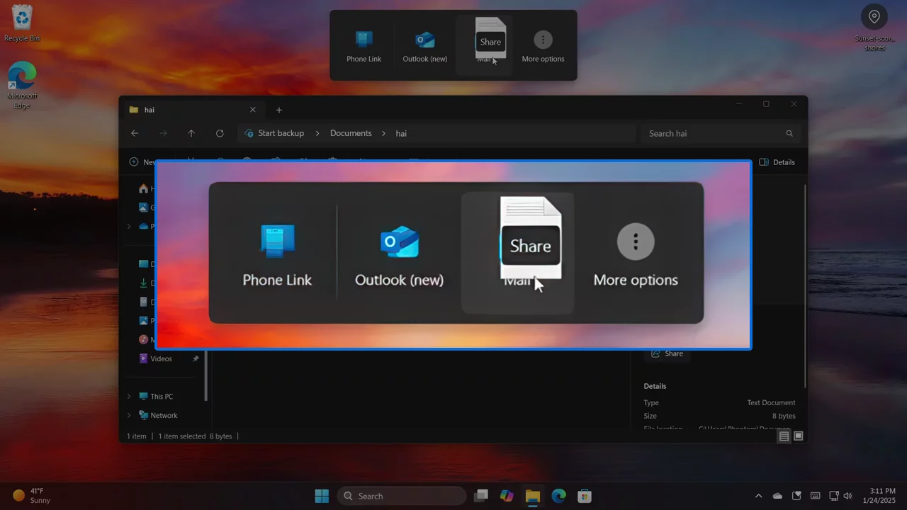Viewport: 907px width, 510px height.
Task: Click the hai breadcrumb segment
Action: pos(401,133)
